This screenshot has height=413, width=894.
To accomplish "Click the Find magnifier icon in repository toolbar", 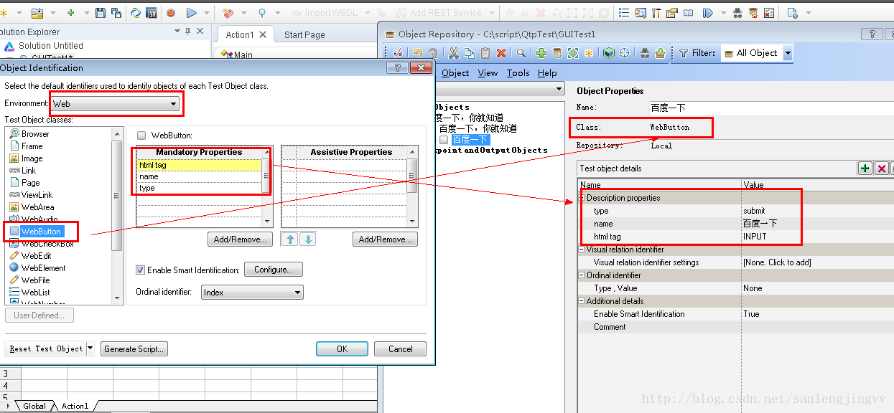I will click(x=521, y=53).
